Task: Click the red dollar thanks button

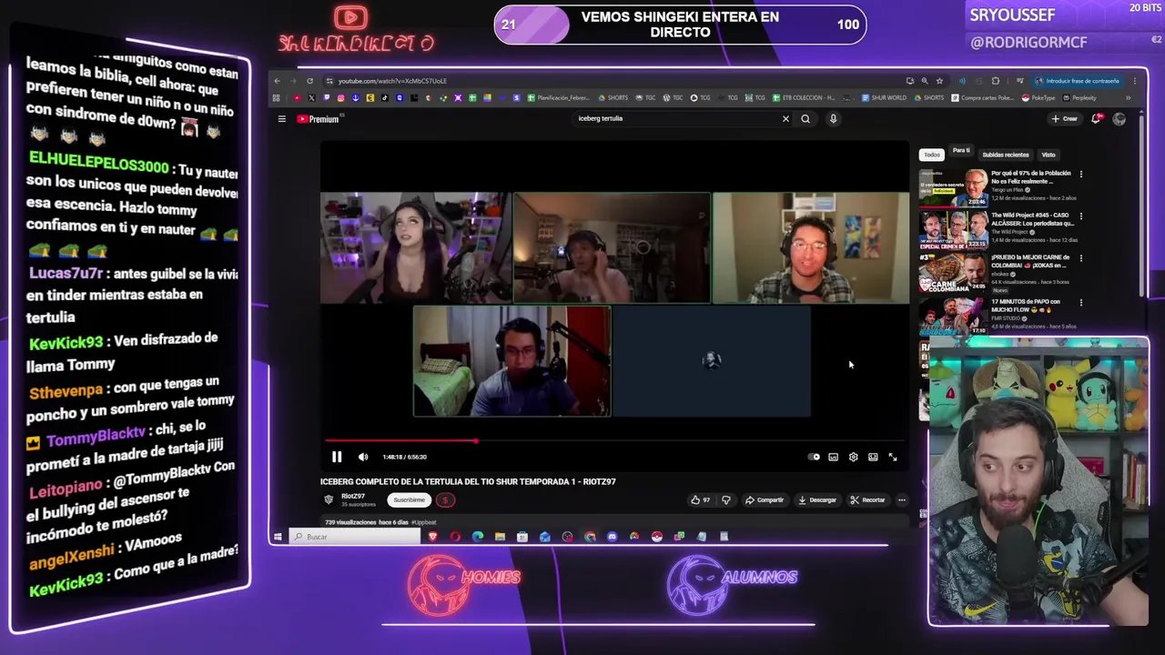Action: pos(445,499)
